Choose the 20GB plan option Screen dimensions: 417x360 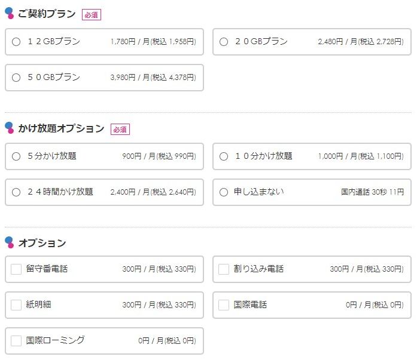point(224,42)
